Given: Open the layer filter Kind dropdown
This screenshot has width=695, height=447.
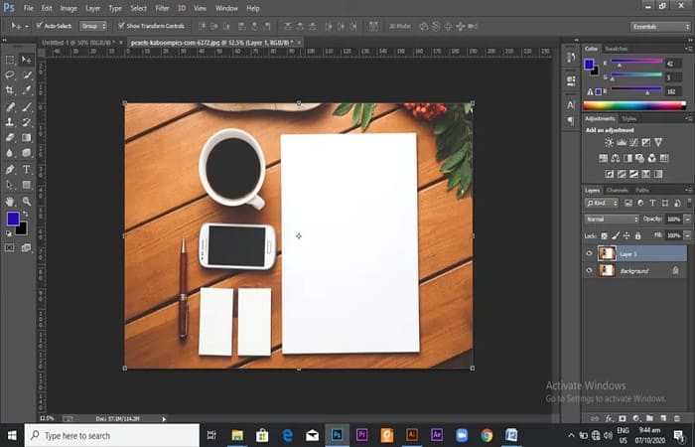Looking at the screenshot, I should pos(602,203).
